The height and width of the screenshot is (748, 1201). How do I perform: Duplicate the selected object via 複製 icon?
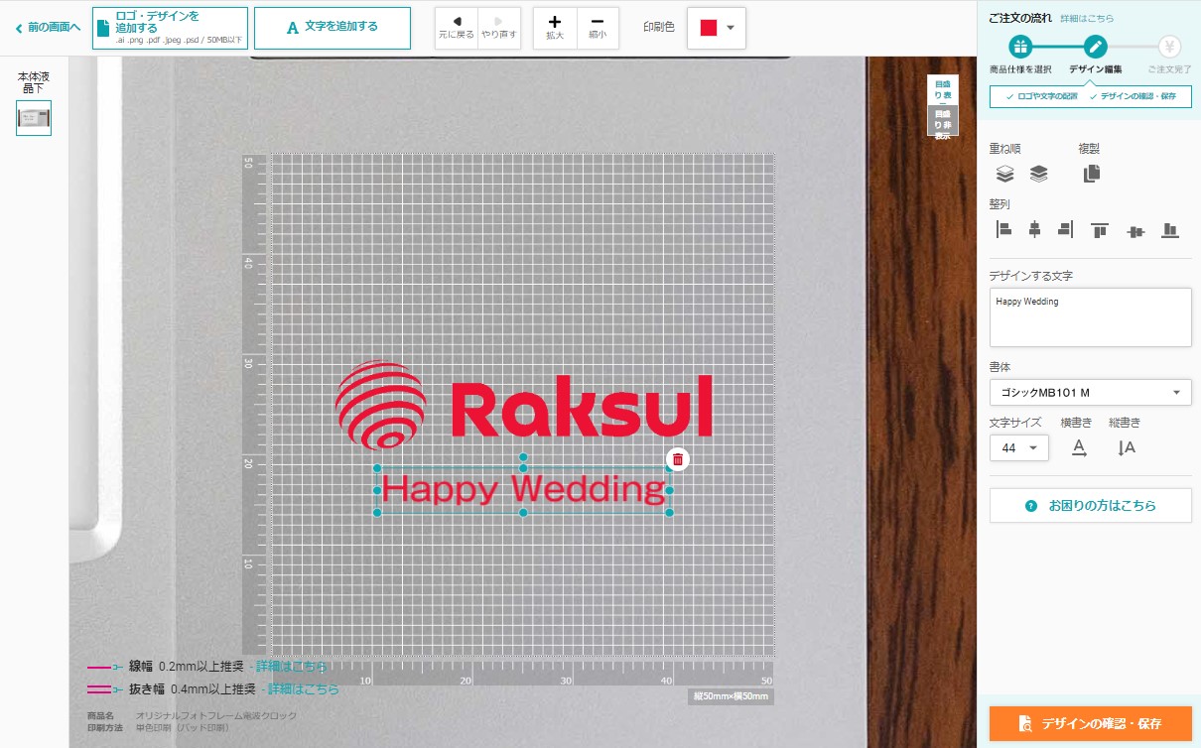coord(1092,174)
